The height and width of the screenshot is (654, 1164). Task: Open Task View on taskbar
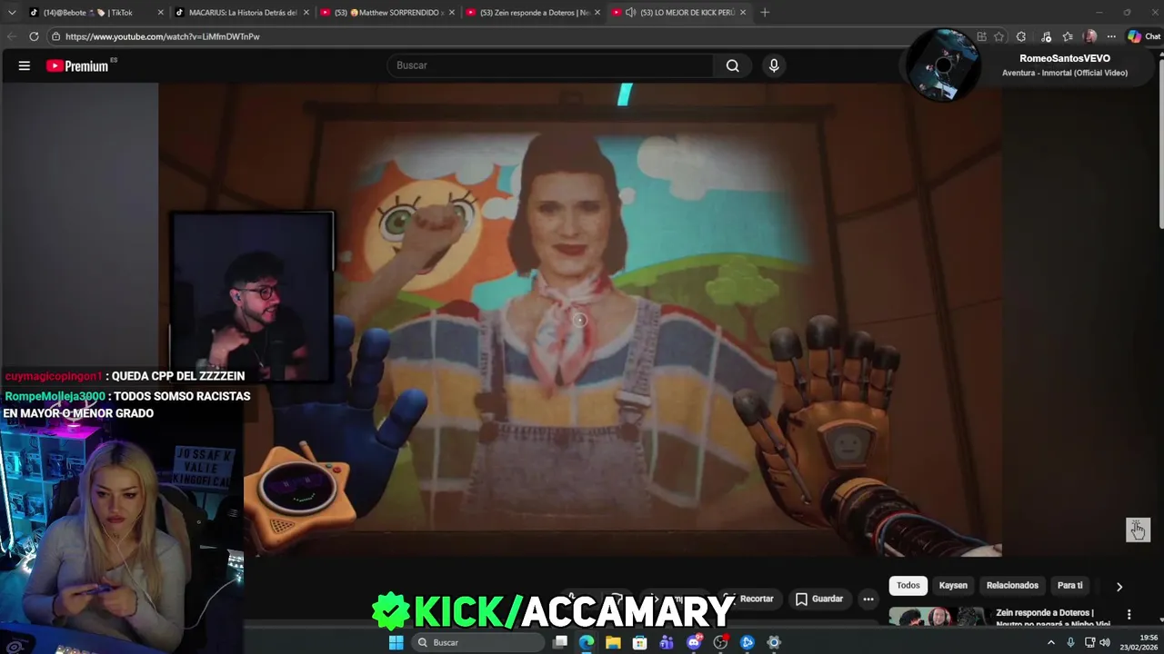[x=560, y=642]
